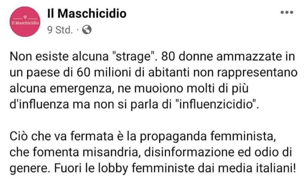Open the post options three-dots menu

click(286, 13)
